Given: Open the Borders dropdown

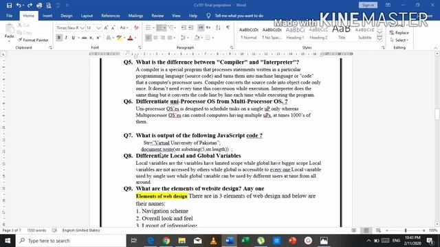Looking at the screenshot, I should tap(213, 38).
